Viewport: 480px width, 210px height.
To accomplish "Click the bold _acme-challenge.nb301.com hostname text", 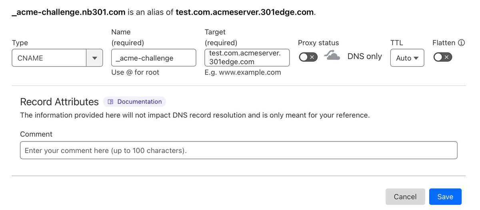I will [x=68, y=12].
